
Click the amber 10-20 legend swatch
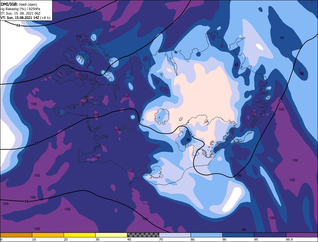pos(48,235)
